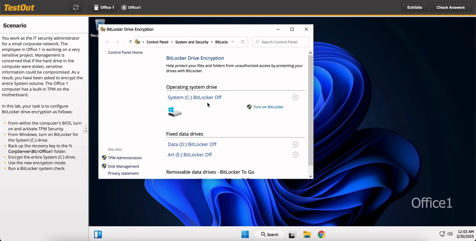Click the Operating system drive heading

point(192,87)
